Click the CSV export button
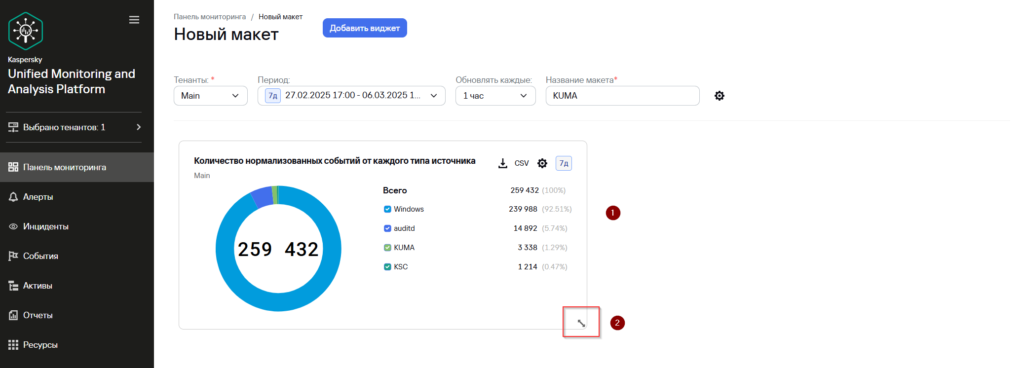Viewport: 1023px width, 368px height. (x=522, y=163)
